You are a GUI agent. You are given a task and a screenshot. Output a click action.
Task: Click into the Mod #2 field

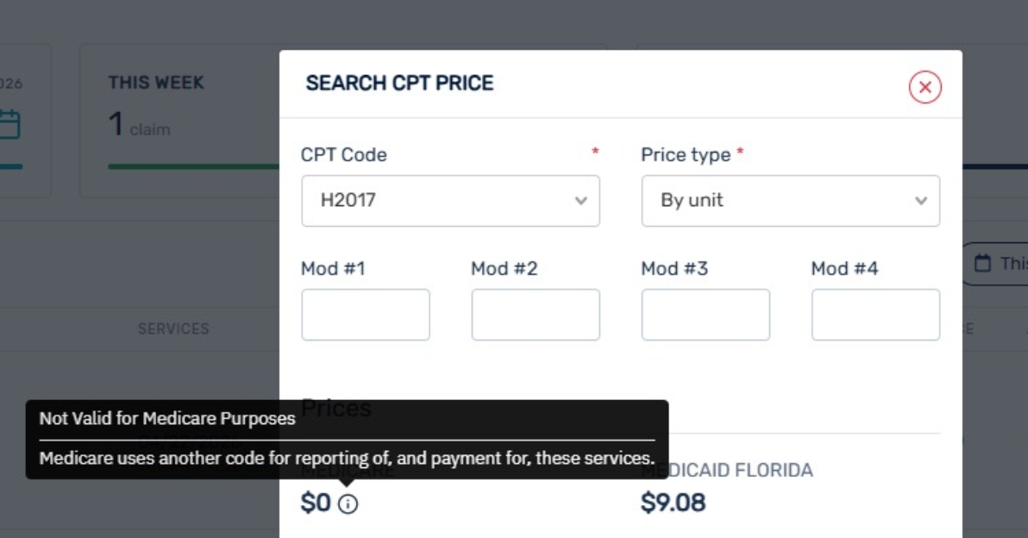[536, 315]
